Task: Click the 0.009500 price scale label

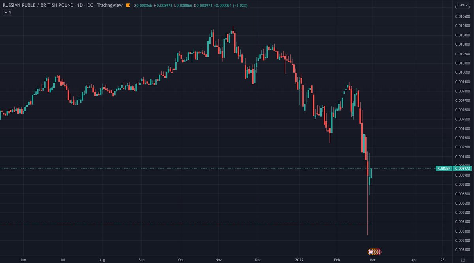Action: [463, 119]
